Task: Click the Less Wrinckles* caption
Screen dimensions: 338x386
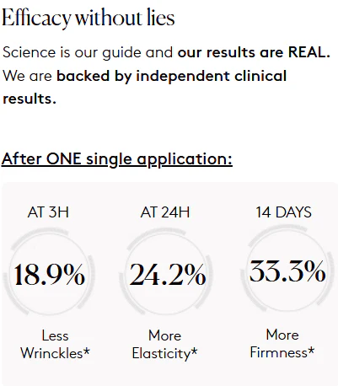Action: 55,345
